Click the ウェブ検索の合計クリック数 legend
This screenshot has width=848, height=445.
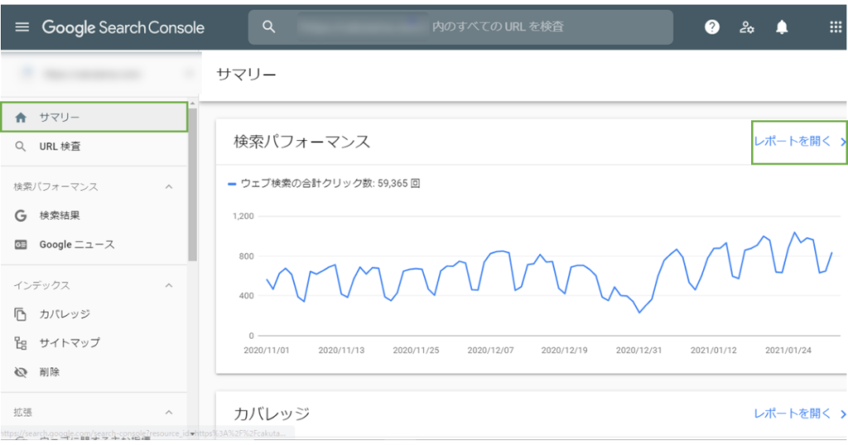(x=324, y=184)
